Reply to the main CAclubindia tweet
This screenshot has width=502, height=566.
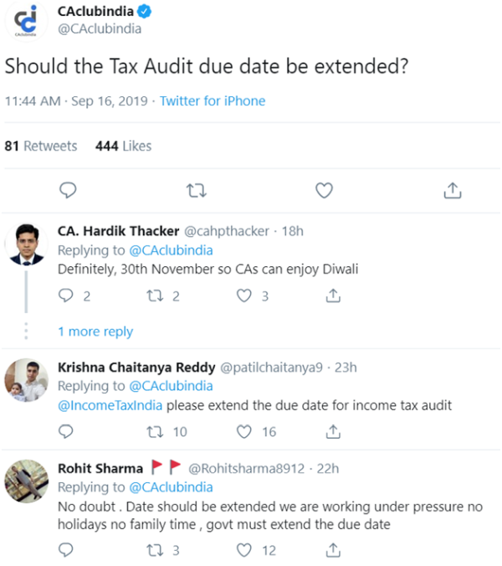(69, 191)
